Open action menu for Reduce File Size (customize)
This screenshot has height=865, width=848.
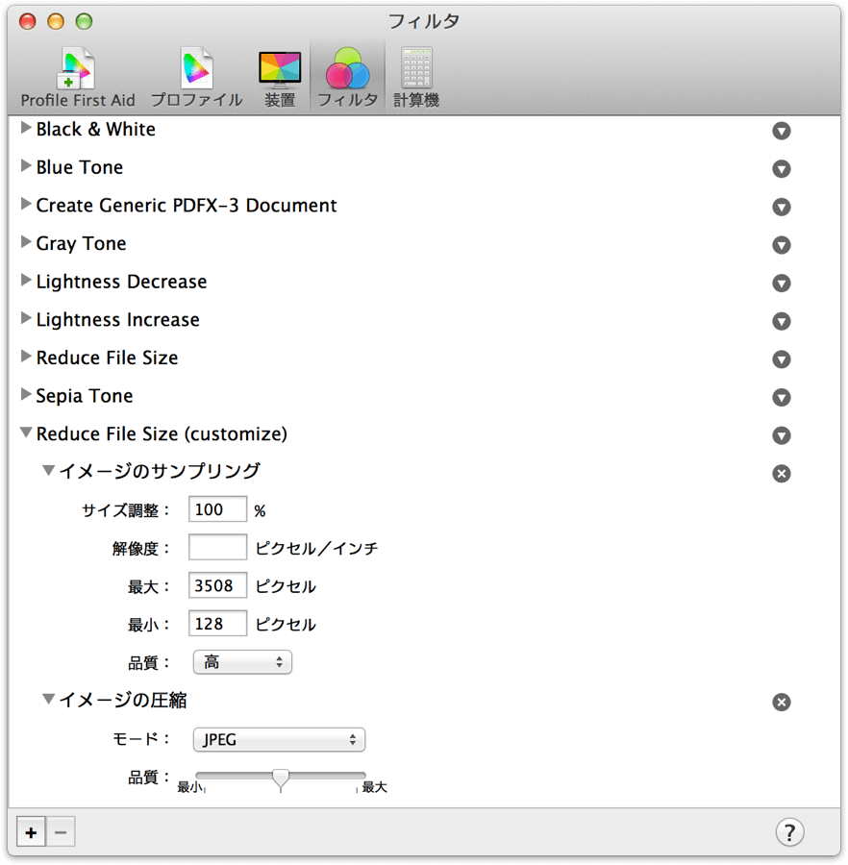click(x=782, y=435)
